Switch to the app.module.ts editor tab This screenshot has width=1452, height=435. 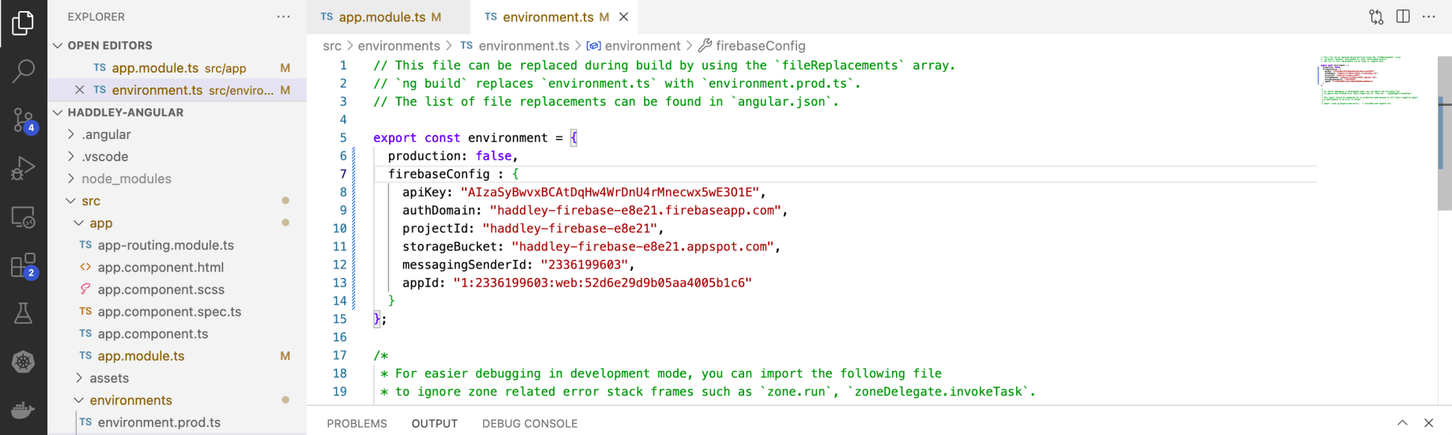(381, 17)
